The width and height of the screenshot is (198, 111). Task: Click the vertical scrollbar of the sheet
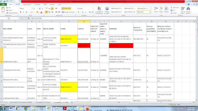click(197, 61)
